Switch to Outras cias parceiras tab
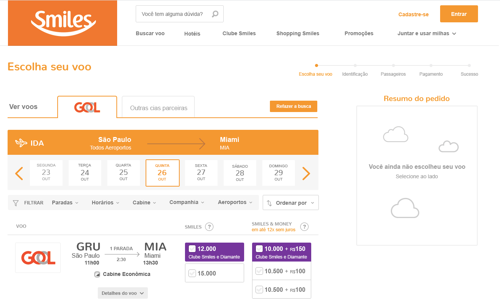Image resolution: width=500 pixels, height=299 pixels. 158,107
